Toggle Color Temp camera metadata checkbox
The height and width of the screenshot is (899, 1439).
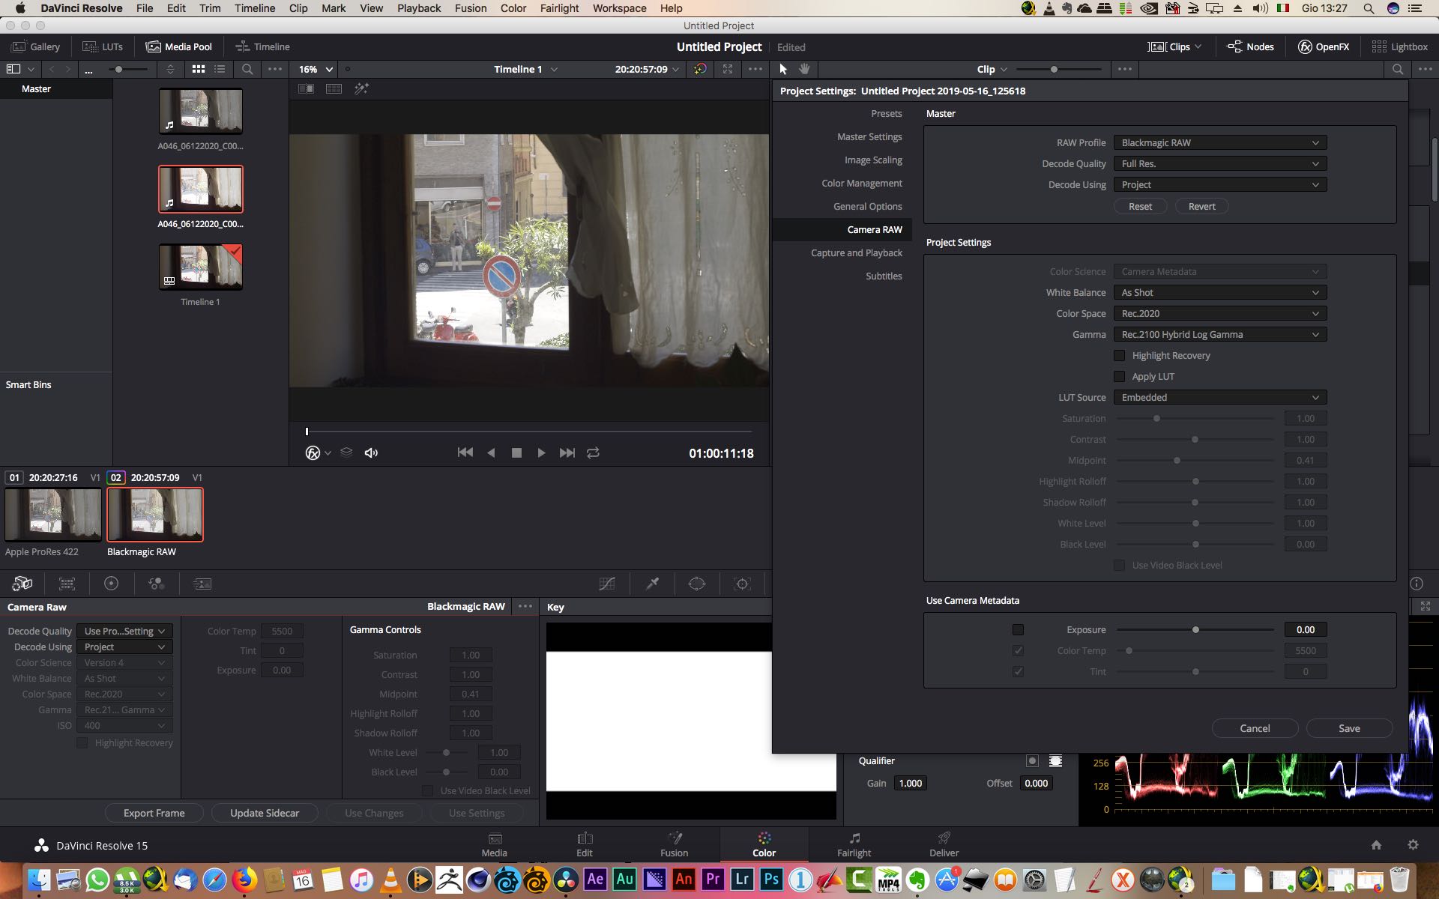1018,650
